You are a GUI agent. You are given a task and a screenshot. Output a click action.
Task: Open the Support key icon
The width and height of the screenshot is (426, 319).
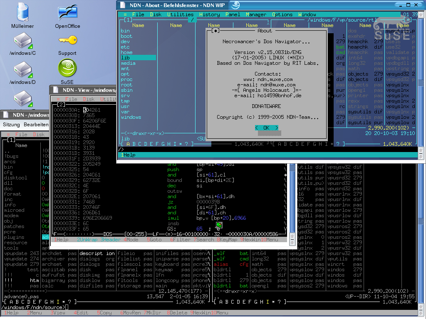(67, 45)
